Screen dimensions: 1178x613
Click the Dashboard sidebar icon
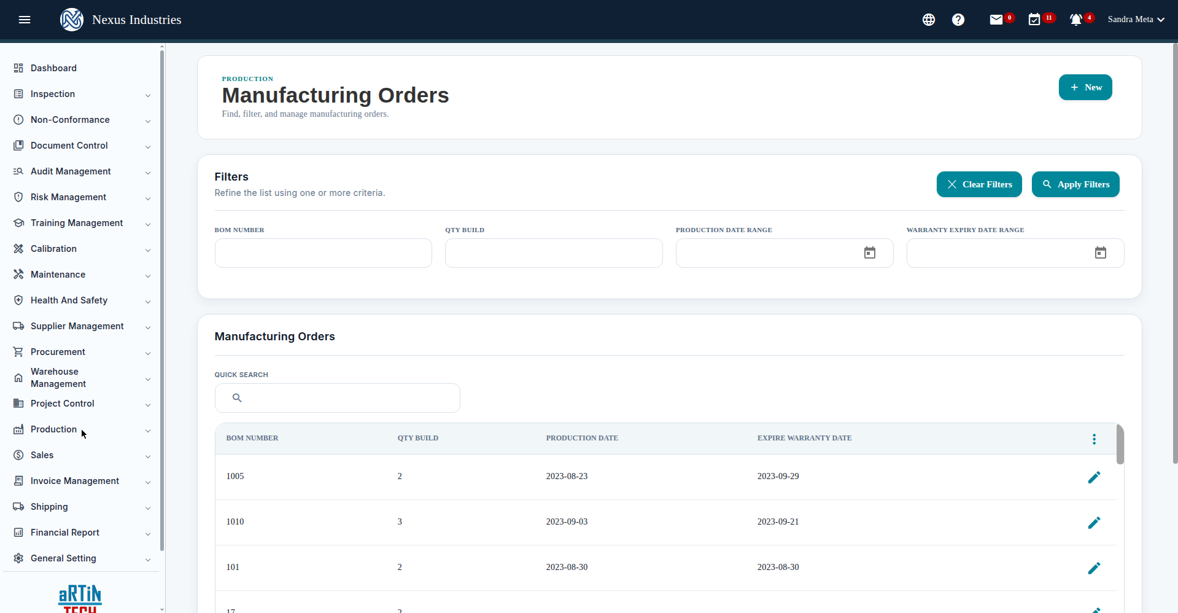pos(18,68)
